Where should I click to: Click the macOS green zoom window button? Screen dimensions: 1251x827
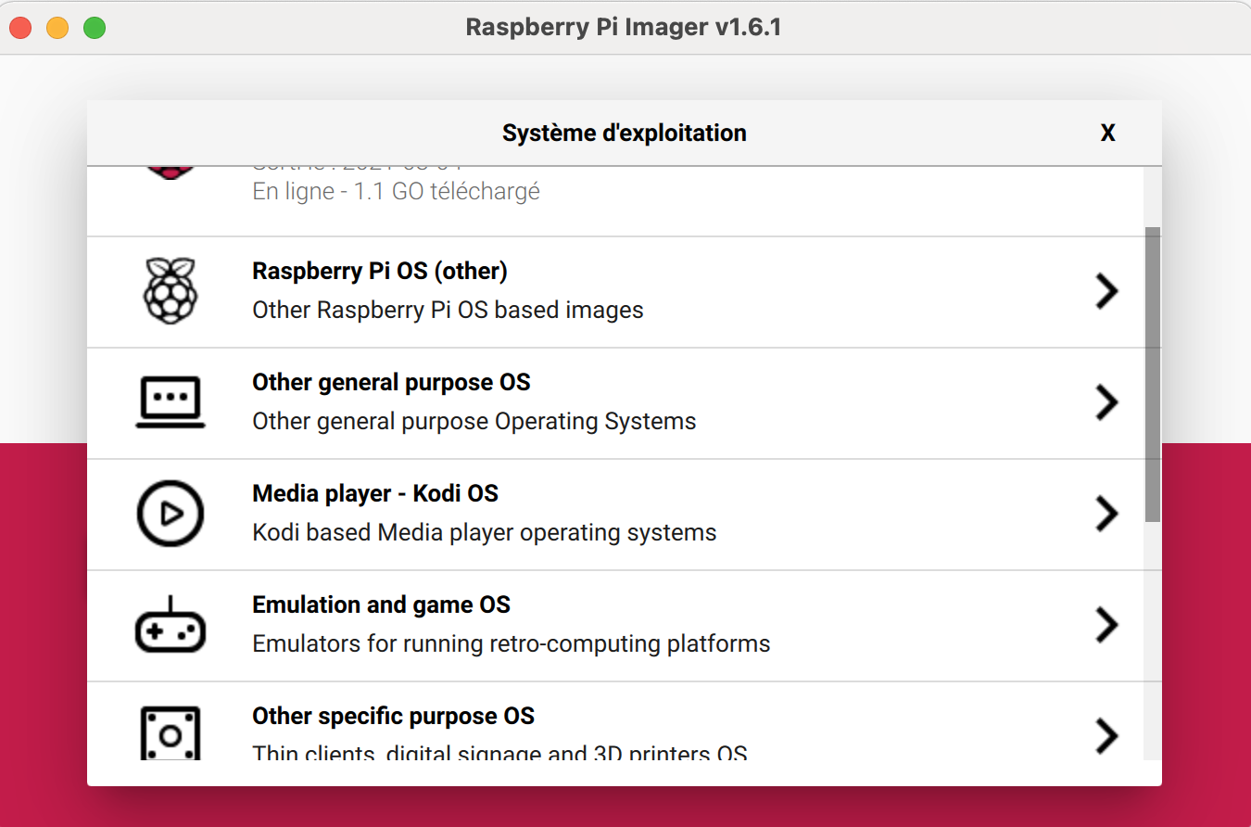click(x=95, y=28)
